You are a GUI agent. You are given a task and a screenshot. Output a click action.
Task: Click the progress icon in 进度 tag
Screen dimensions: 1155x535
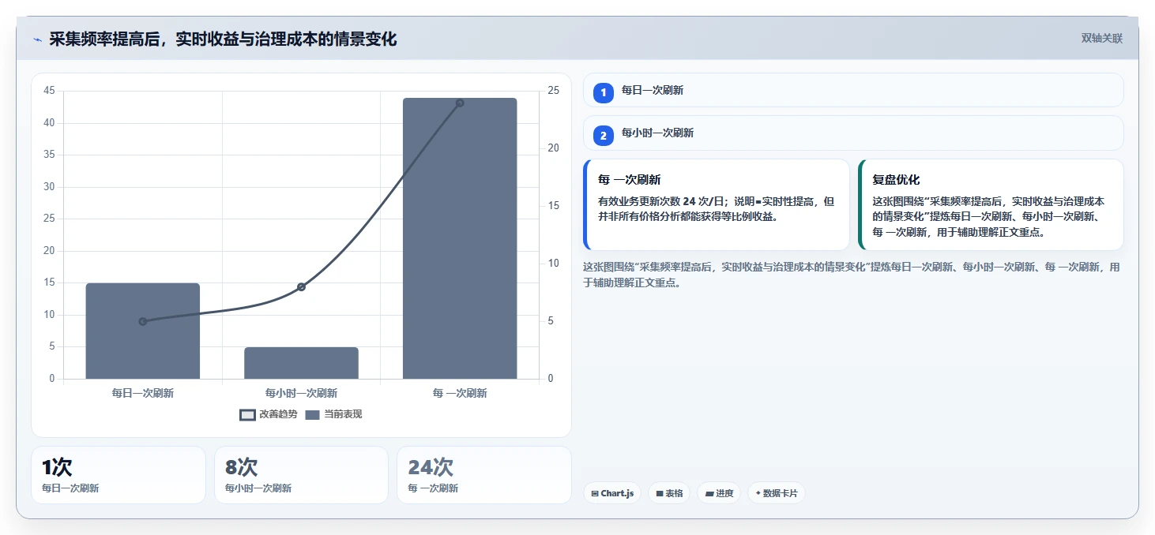click(x=709, y=494)
